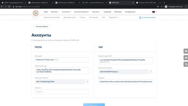188x106 pixels.
Task: Copy the UMI signature phrase
Action: pyautogui.click(x=151, y=72)
